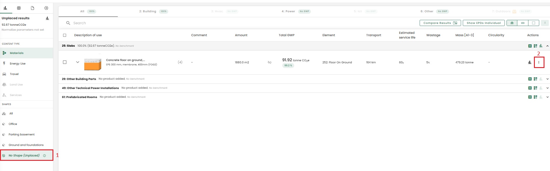Add a product to the 25: Slabs section

[530, 46]
